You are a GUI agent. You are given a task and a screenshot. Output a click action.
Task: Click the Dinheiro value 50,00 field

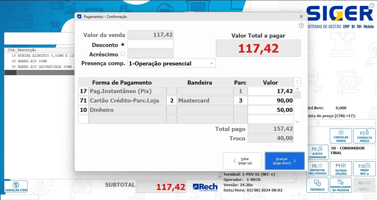point(271,110)
